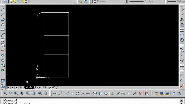The height and width of the screenshot is (104, 185).
Task: Click the ByLayer color control swatch
Action: click(95, 1)
